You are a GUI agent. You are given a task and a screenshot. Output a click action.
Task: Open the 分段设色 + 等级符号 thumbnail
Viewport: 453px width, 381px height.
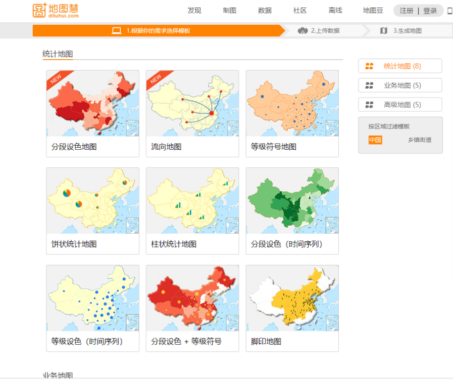pos(193,298)
